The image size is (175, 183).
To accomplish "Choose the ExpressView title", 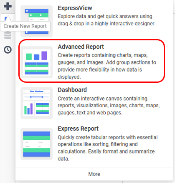I will point(75,8).
